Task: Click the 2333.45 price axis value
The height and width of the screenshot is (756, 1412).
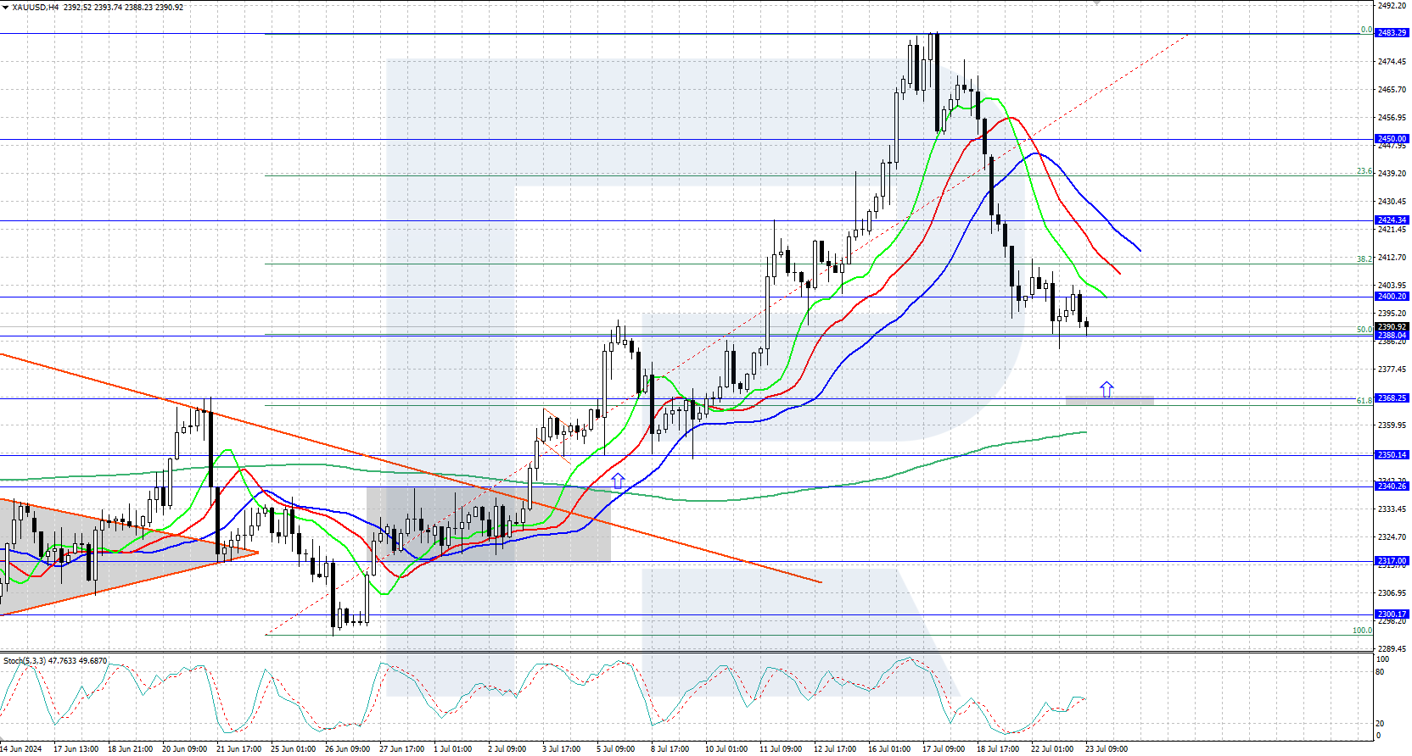Action: click(1392, 509)
